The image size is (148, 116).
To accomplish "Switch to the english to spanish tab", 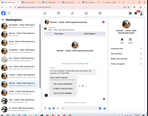I will click(x=111, y=2).
